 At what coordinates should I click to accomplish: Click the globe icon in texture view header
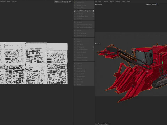70,2
